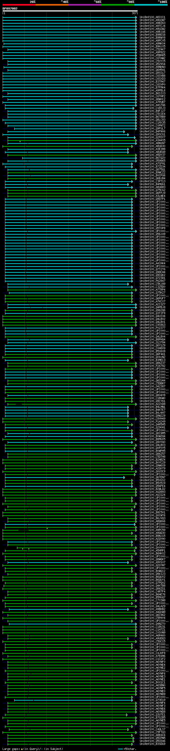Select the UniRef100_C1EEJ3 label
The width and height of the screenshot is (170, 751).
tap(152, 108)
